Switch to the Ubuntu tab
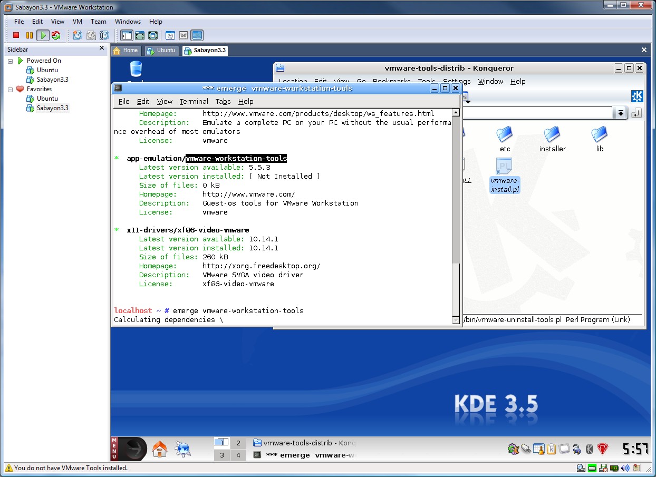Screen dimensions: 656x477 coord(161,51)
